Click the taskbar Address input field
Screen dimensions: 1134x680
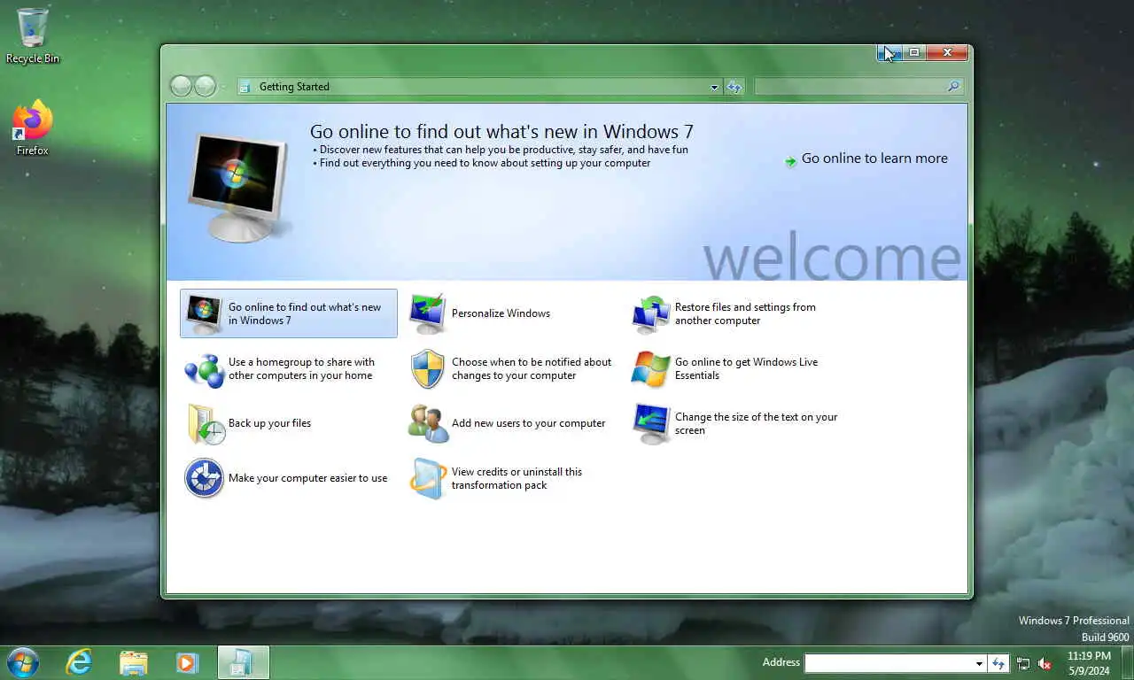[889, 663]
